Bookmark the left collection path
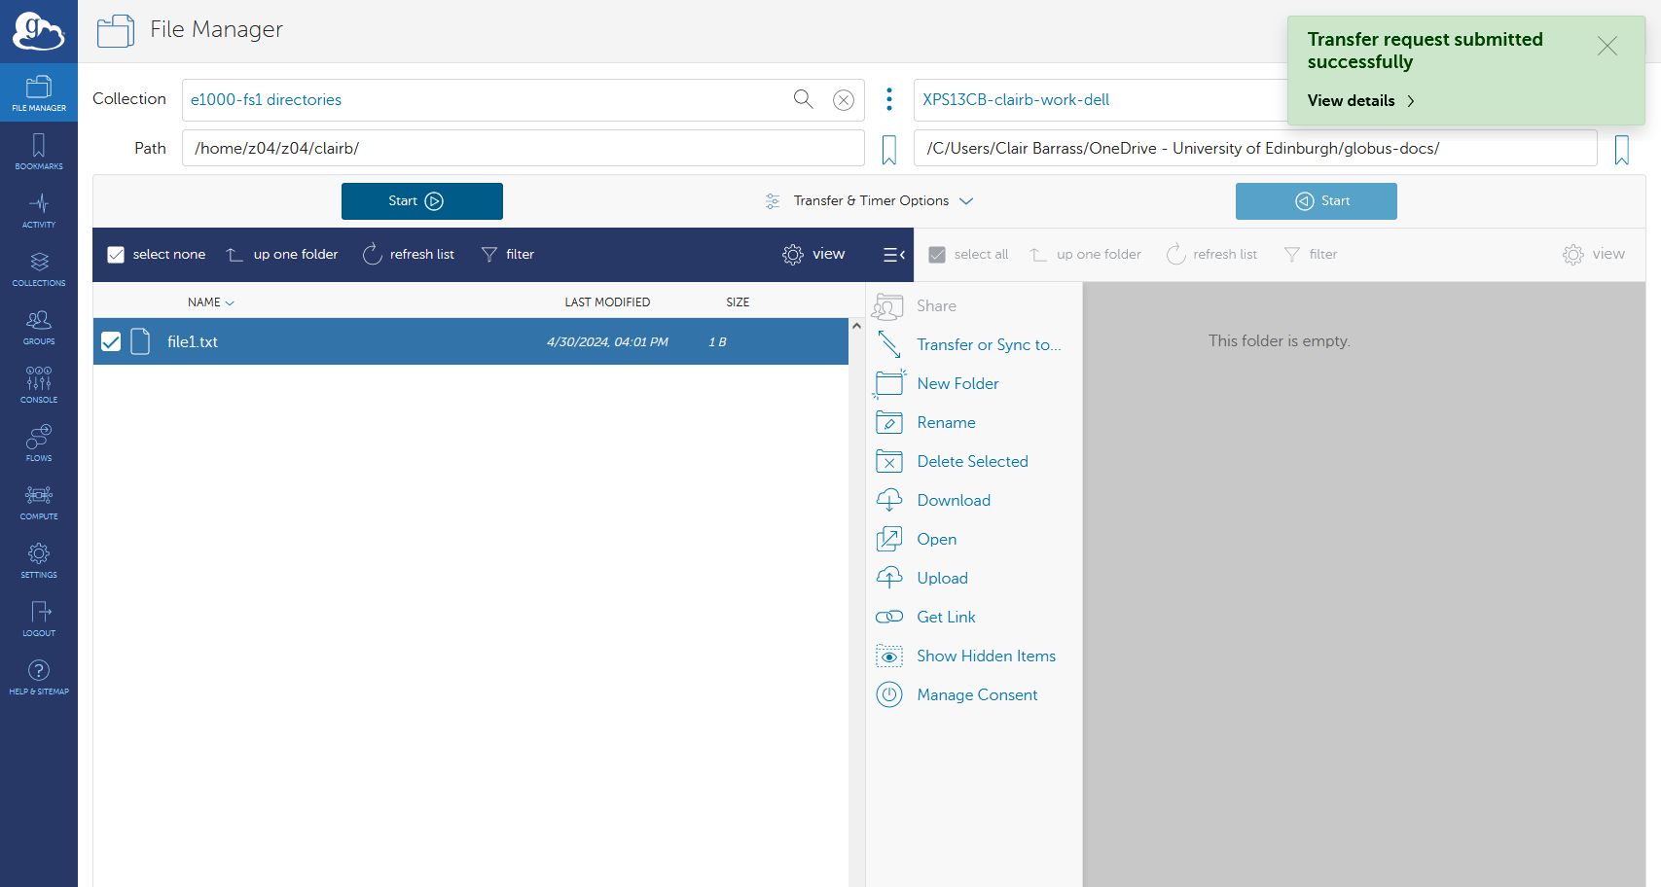 tap(888, 150)
